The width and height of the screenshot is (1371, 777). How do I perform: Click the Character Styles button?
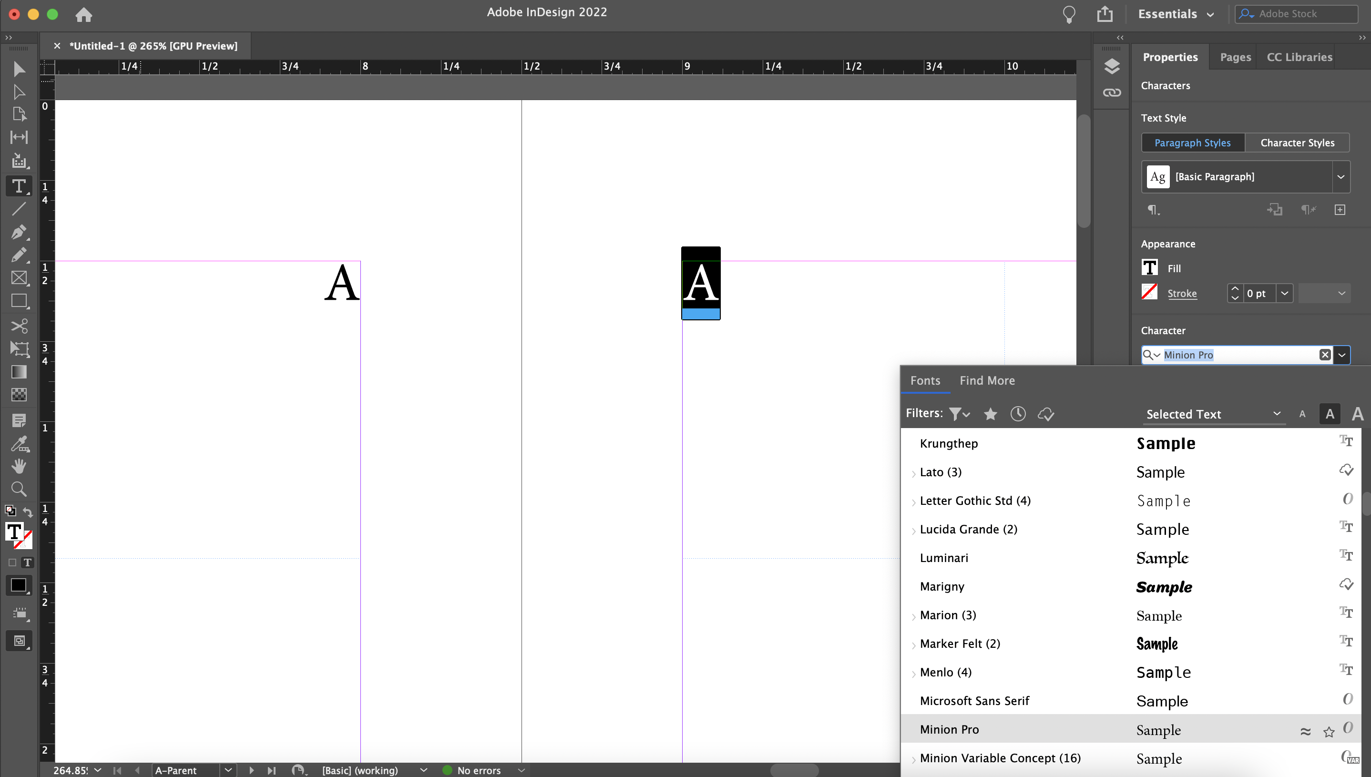(x=1297, y=143)
